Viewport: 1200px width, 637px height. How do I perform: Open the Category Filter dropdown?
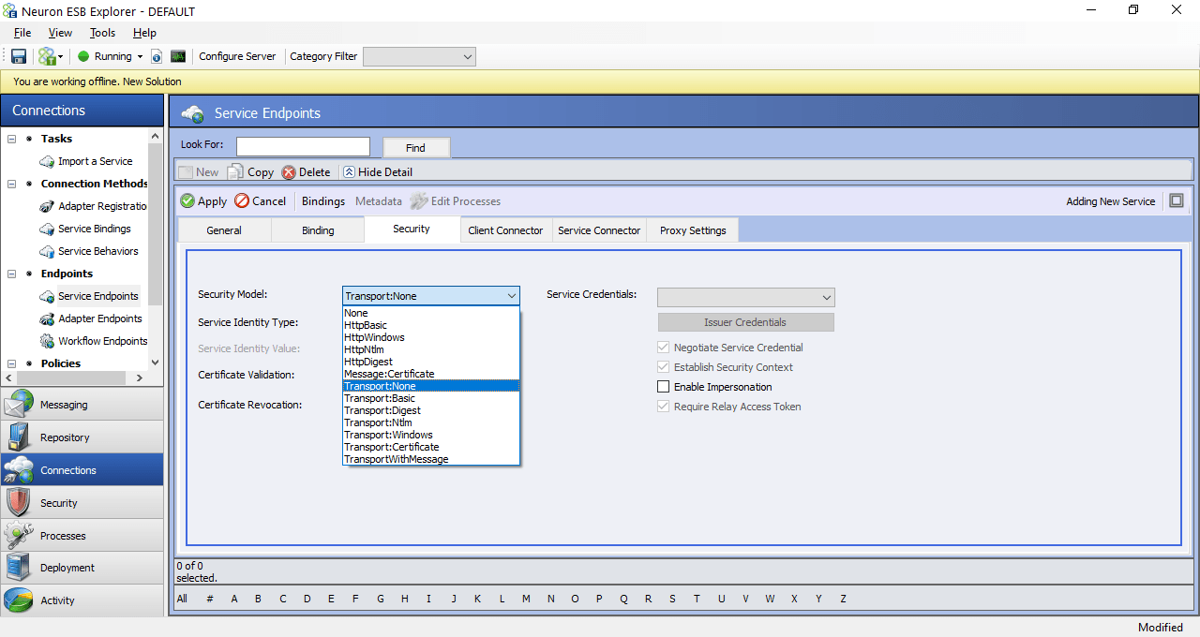419,56
